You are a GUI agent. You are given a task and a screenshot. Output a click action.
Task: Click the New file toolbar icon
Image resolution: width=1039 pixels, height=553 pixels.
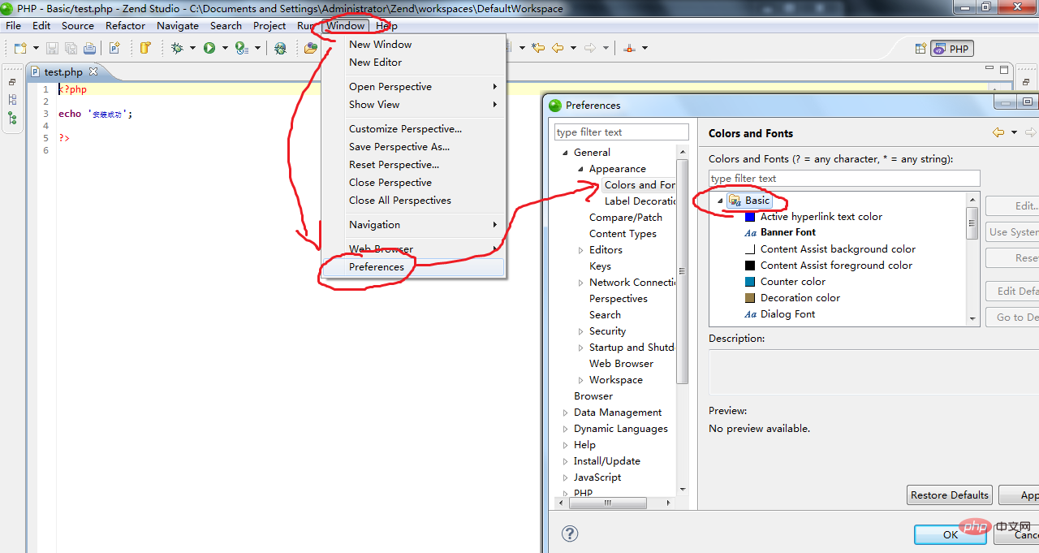point(21,48)
